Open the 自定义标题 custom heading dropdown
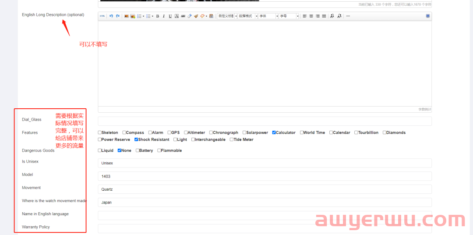 [x=227, y=16]
